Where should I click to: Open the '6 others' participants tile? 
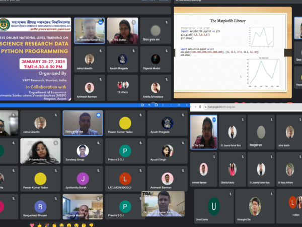[289, 206]
